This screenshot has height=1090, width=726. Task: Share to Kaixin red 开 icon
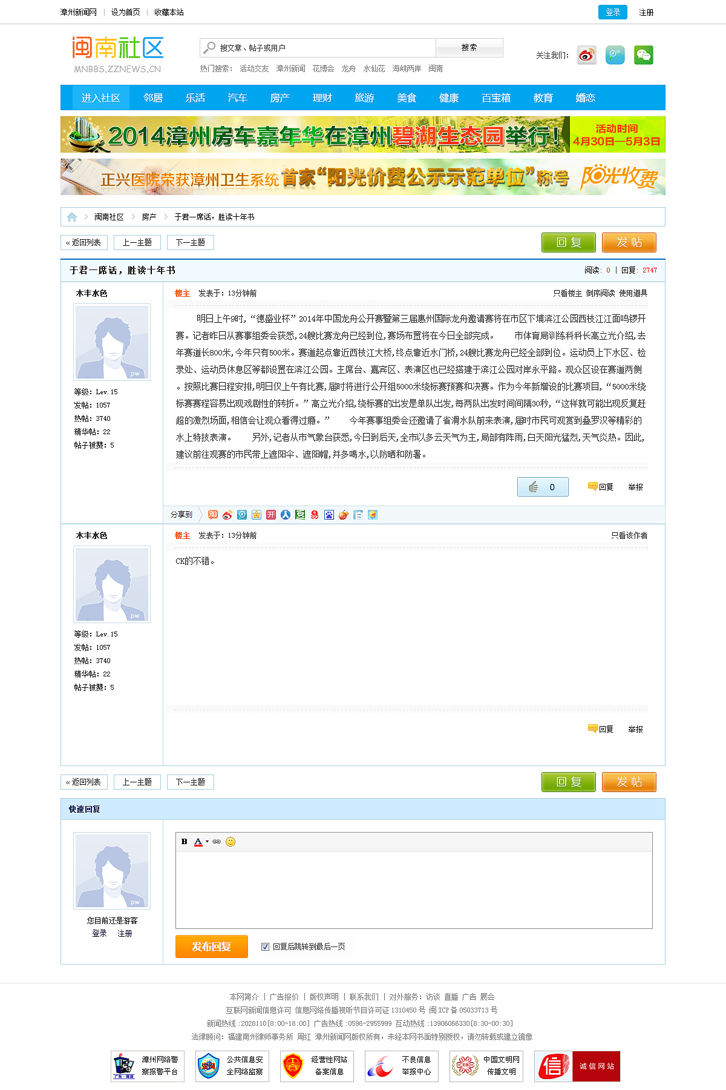pos(271,515)
